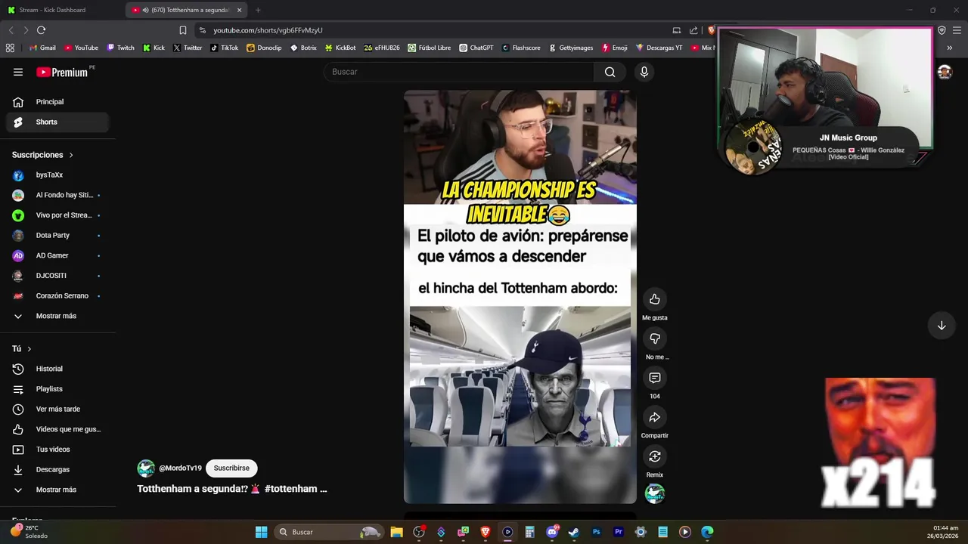This screenshot has width=968, height=544.
Task: Open File Explorer from taskbar
Action: 396,532
